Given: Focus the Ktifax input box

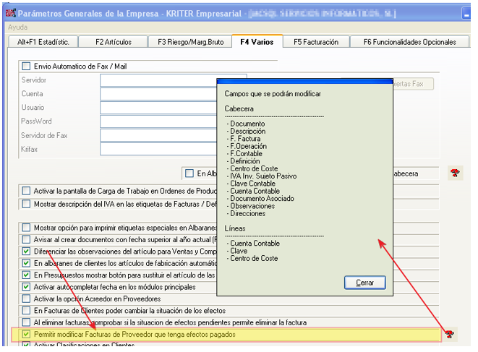Looking at the screenshot, I should point(159,149).
